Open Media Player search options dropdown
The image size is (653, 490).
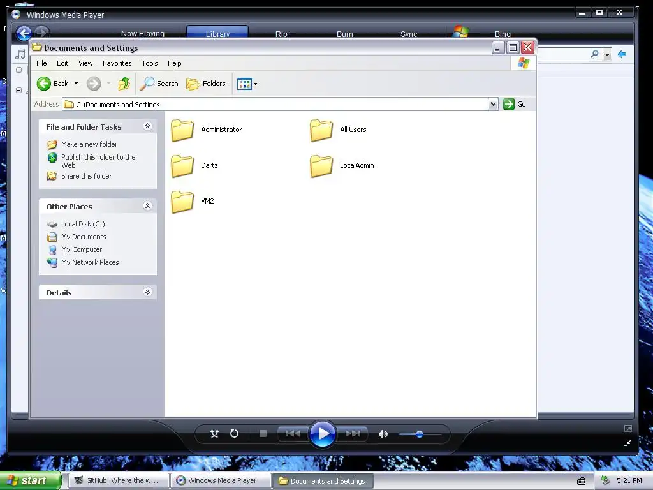point(607,55)
